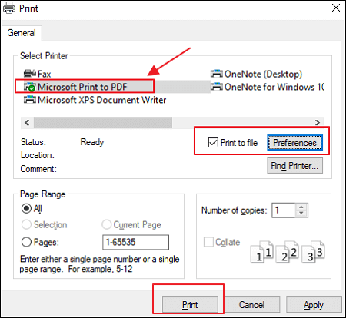Select the Pages radio option
Screen dimensions: 346x318
coord(26,242)
